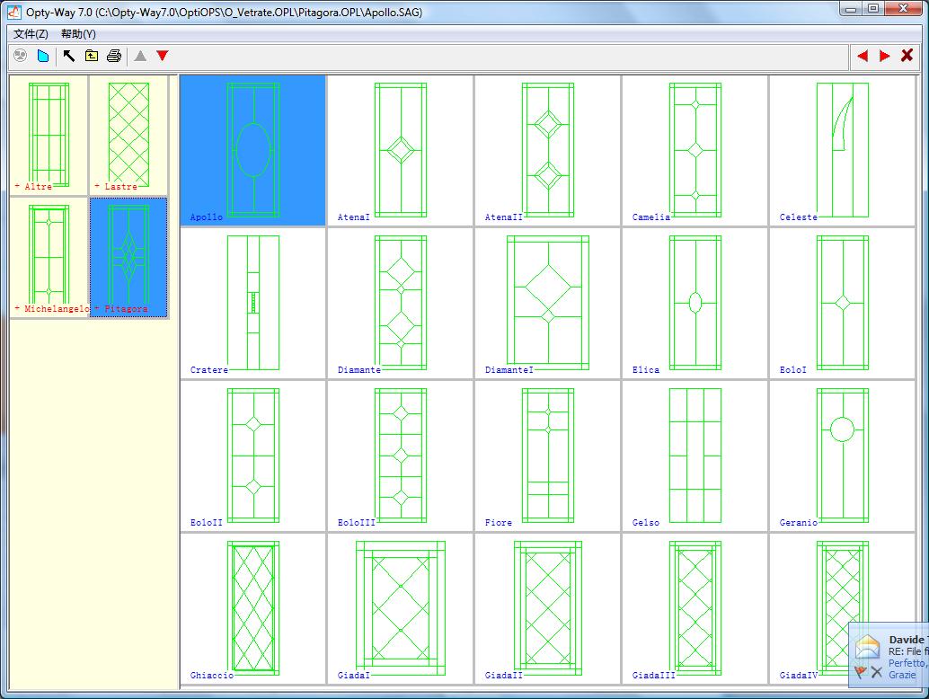Click the red down triangle icon
Screen dimensions: 929x699
point(163,56)
